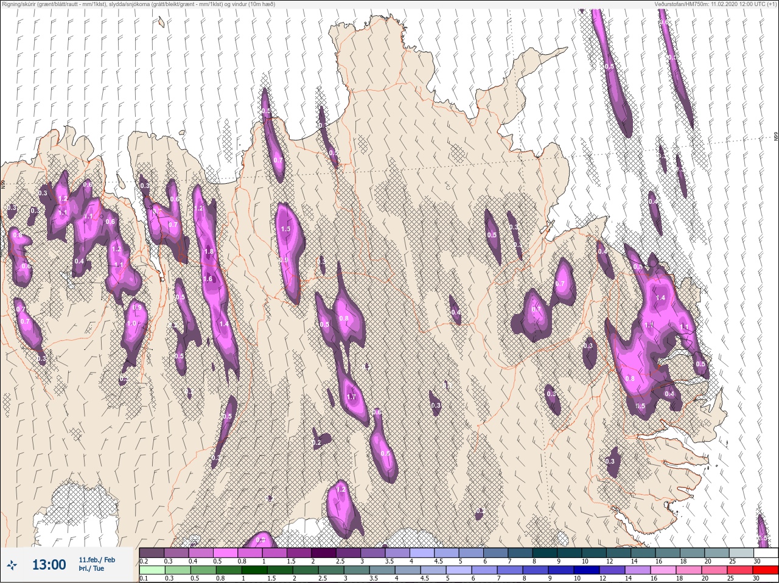Click the 13:00 forecast time display
The width and height of the screenshot is (779, 583).
click(x=49, y=565)
